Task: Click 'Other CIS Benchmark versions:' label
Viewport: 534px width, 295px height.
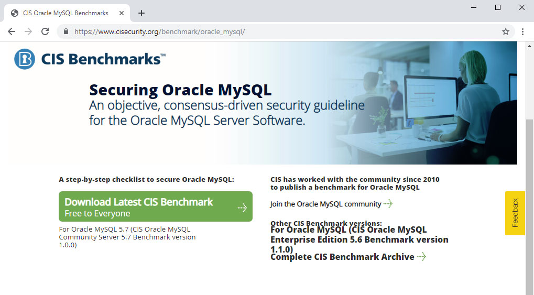Action: 326,223
